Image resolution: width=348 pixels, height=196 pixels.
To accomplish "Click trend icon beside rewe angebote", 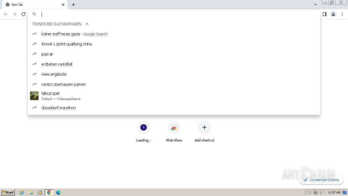I will (34, 74).
